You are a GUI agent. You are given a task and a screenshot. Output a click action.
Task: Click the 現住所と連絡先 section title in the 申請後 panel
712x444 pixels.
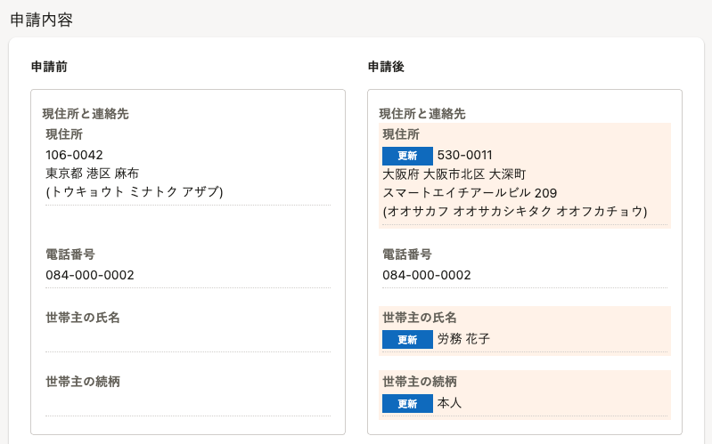click(x=422, y=114)
